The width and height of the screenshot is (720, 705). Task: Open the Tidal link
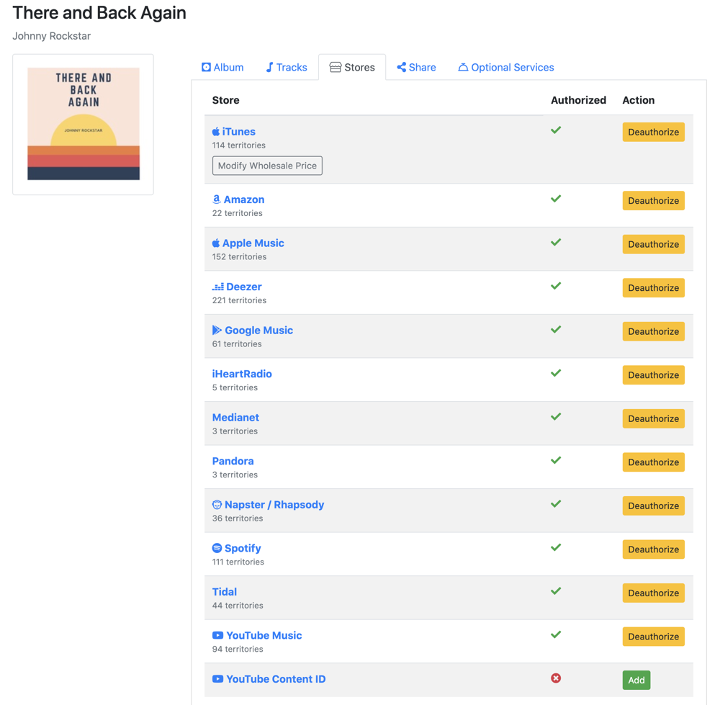[225, 592]
